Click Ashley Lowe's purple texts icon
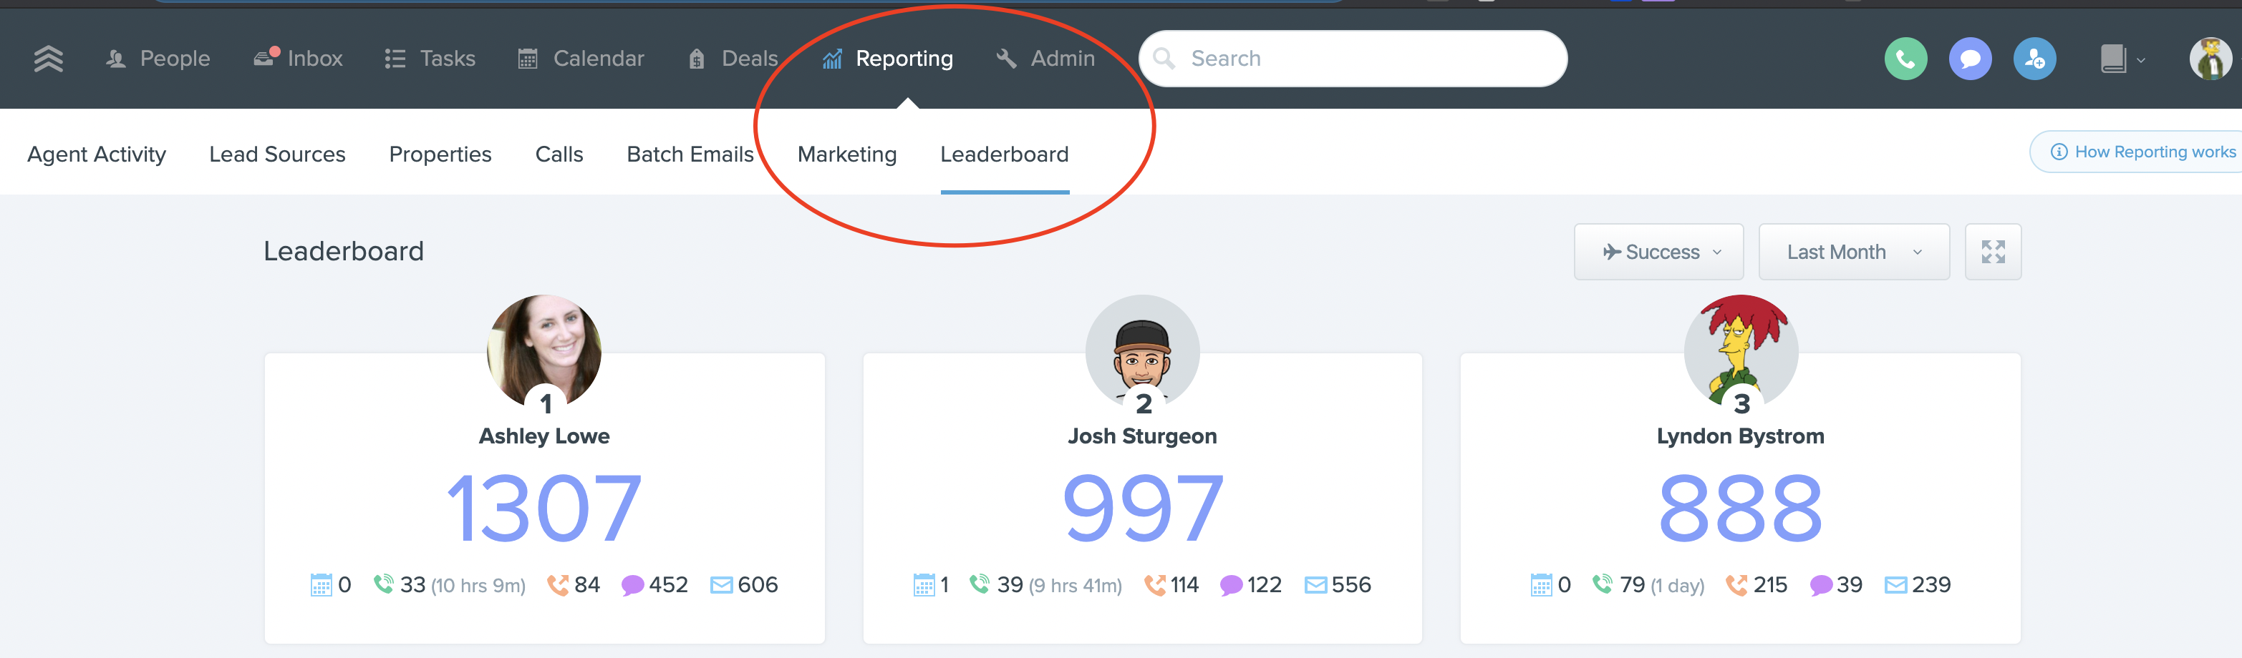 pos(633,585)
